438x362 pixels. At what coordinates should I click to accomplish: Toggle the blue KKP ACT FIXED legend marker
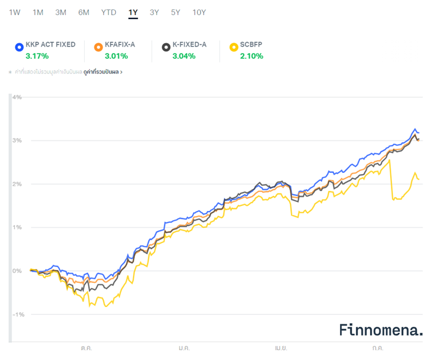point(19,47)
